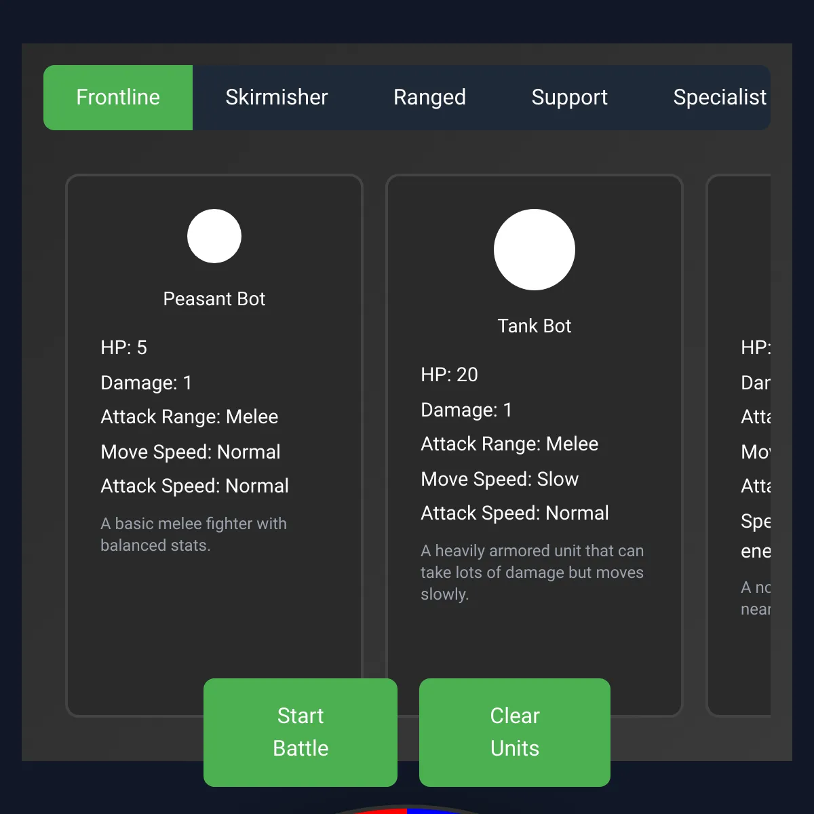Click the Tank Bot name label

point(535,326)
